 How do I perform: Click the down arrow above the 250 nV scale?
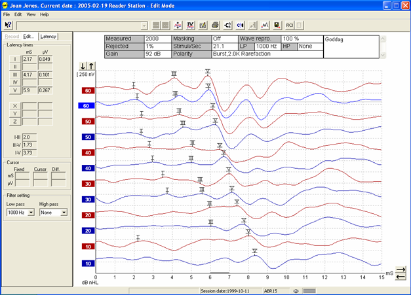82,66
